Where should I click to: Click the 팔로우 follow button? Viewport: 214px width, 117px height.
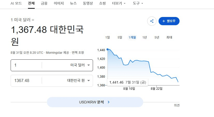coord(169,21)
